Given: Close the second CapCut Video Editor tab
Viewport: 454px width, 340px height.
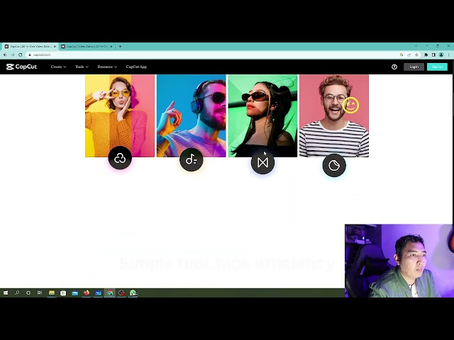Looking at the screenshot, I should click(x=111, y=46).
